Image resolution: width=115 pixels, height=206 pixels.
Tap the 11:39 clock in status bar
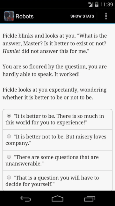pos(107,4)
